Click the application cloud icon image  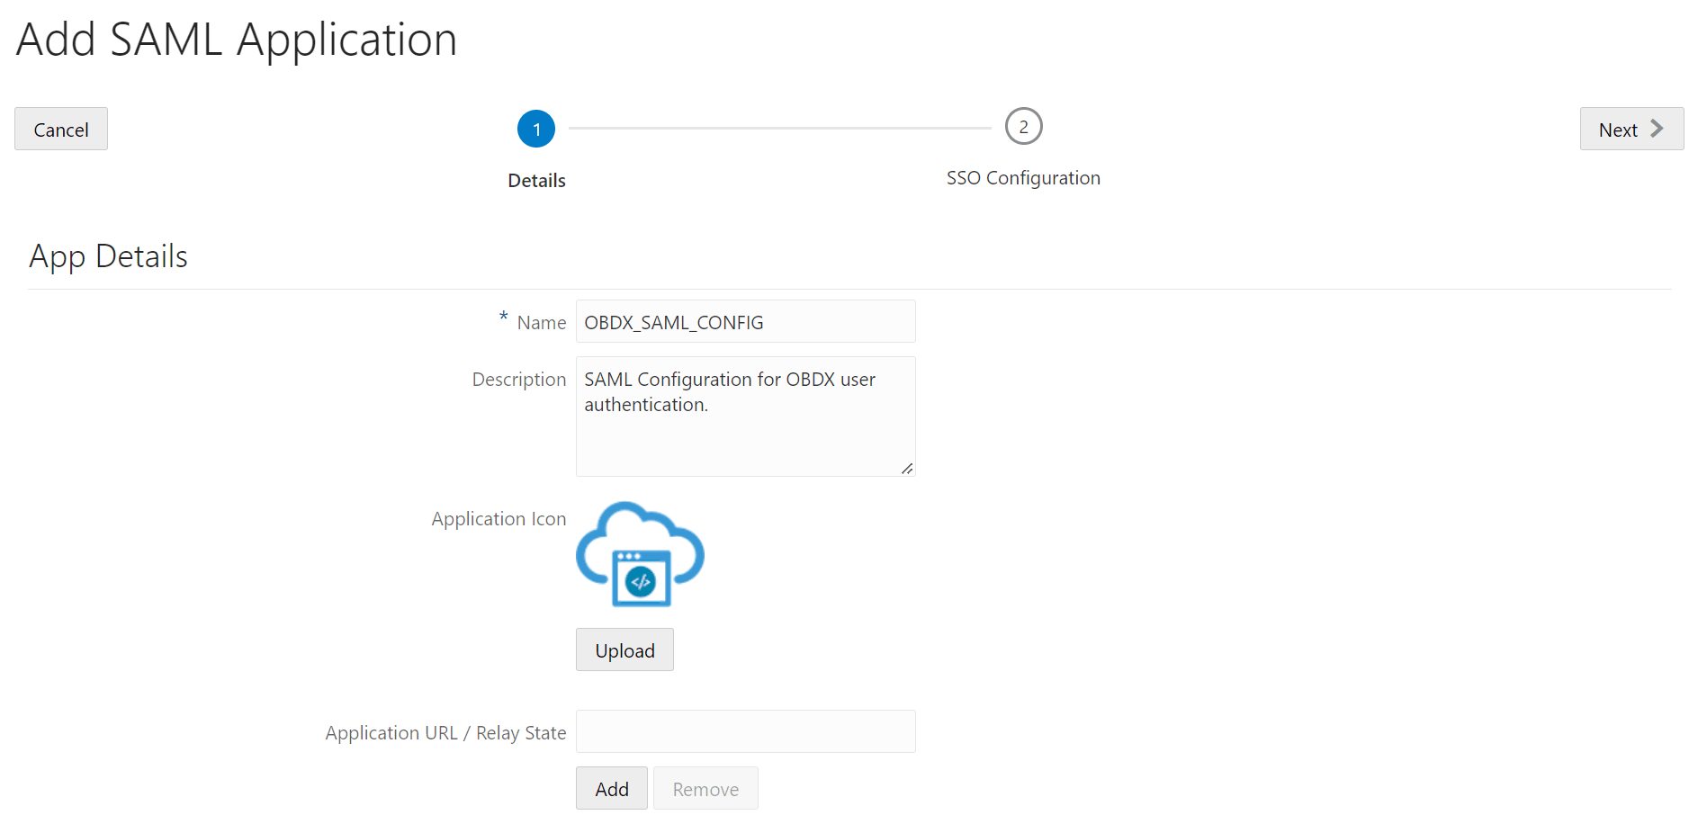(x=639, y=552)
